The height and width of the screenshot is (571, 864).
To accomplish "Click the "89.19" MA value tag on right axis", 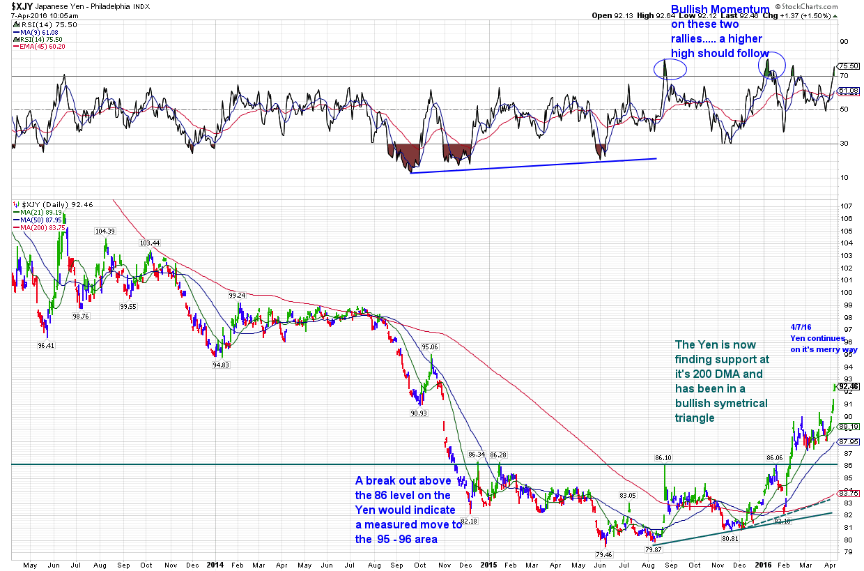I will 849,426.
